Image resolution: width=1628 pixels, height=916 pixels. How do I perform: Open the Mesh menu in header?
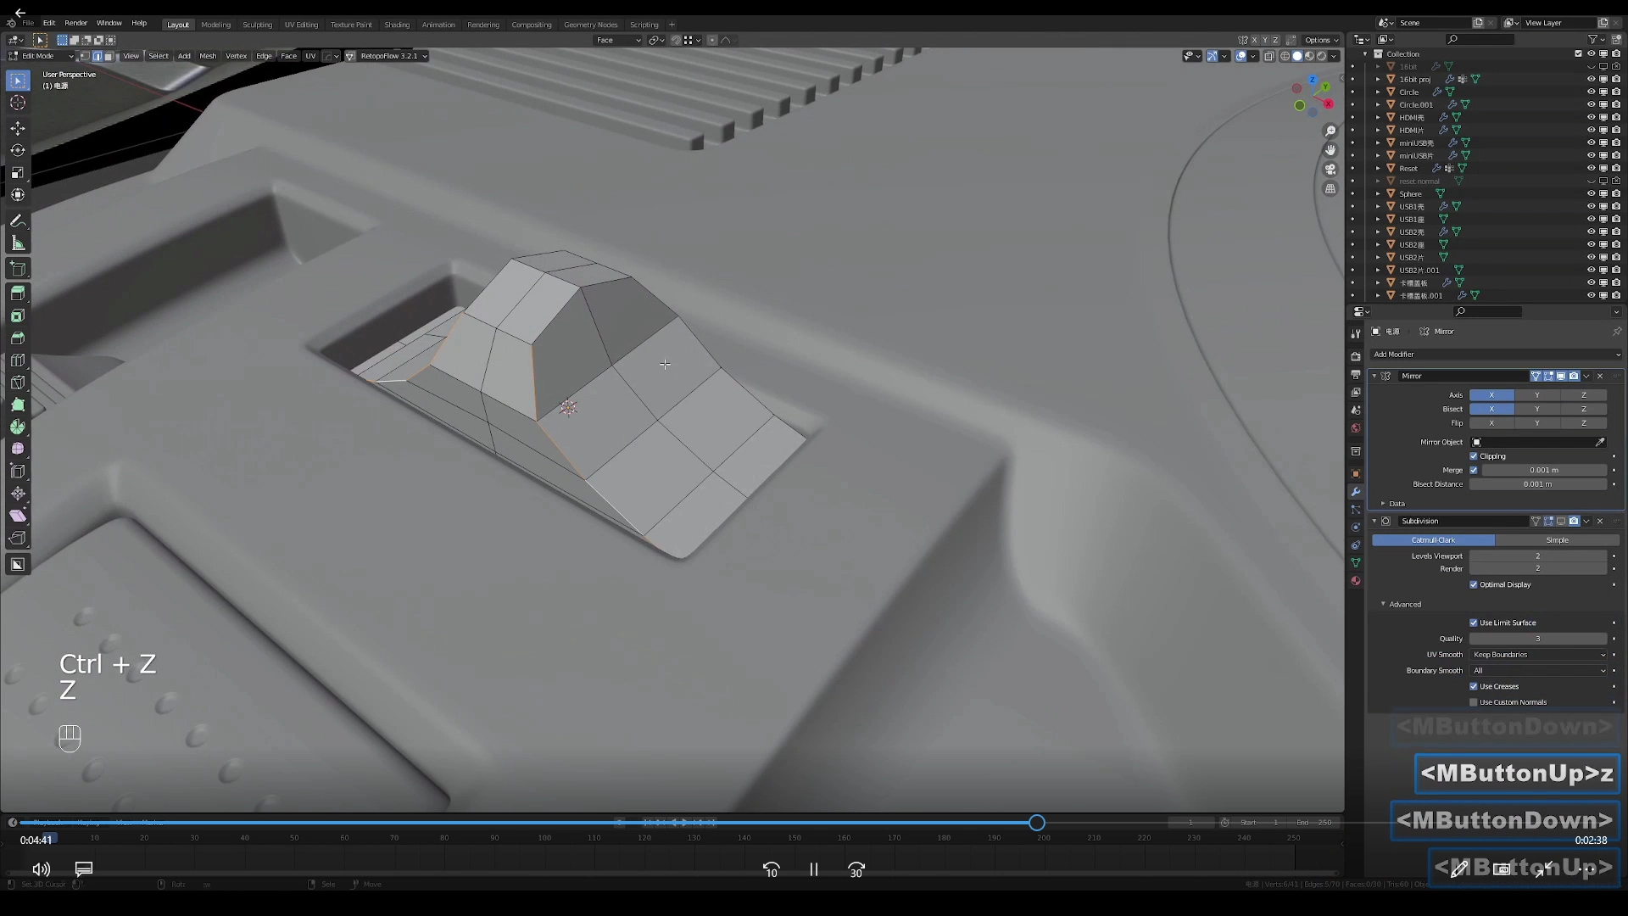pos(208,56)
